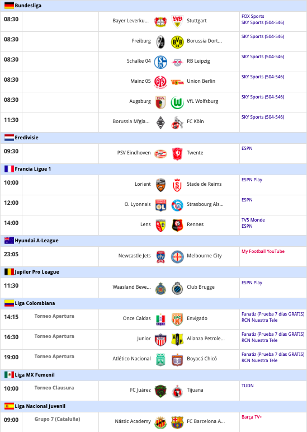Open the TV5 Monde channel link

(253, 220)
